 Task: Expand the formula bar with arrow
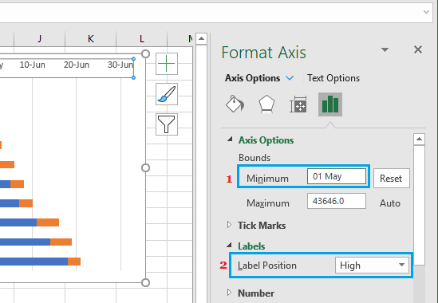pos(426,12)
